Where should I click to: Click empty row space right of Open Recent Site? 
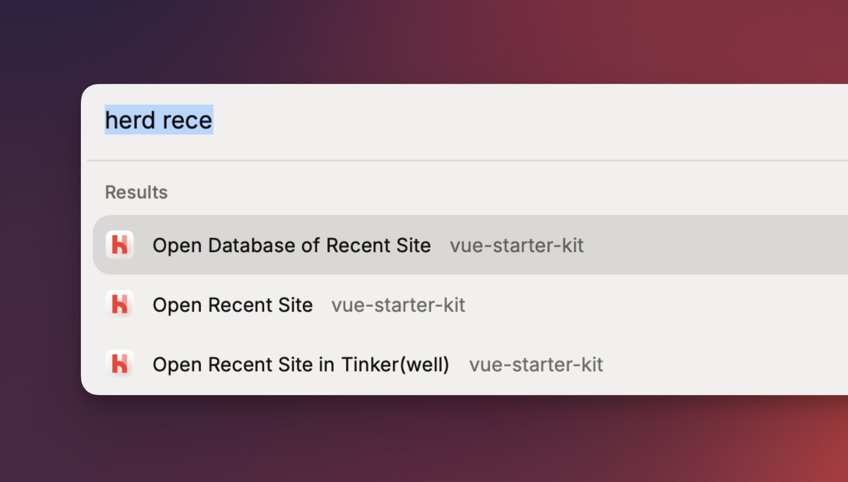coord(671,305)
